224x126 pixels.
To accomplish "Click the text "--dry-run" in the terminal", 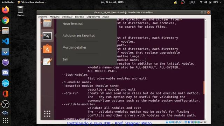I will pos(70,93).
